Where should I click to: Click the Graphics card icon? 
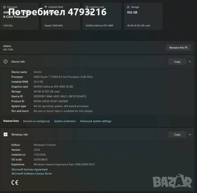click(87, 7)
